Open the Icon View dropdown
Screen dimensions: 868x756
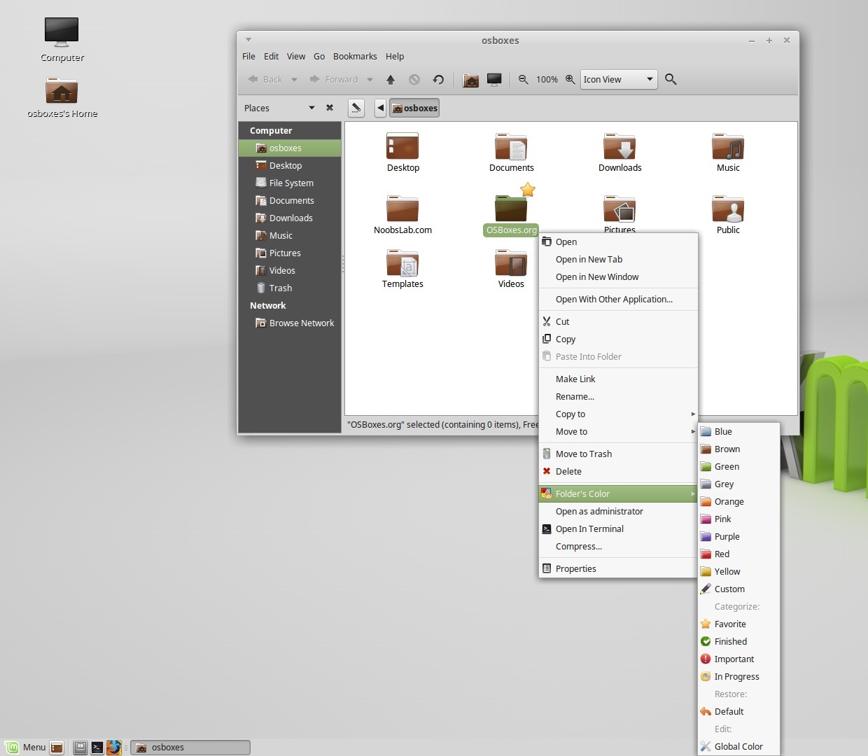(x=617, y=79)
